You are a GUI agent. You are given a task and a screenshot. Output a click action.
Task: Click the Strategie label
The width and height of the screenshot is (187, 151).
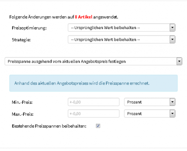point(21,40)
